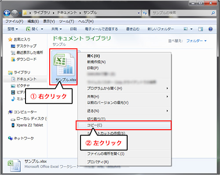220x175 pixels.
Task: Click the Excel 開く toolbar button
Action: 32,29
